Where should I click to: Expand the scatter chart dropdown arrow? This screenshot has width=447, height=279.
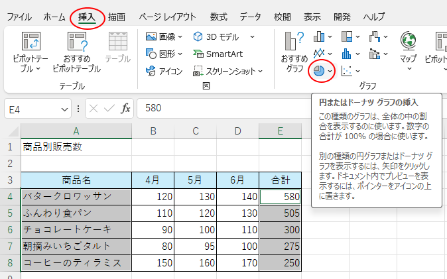(357, 72)
